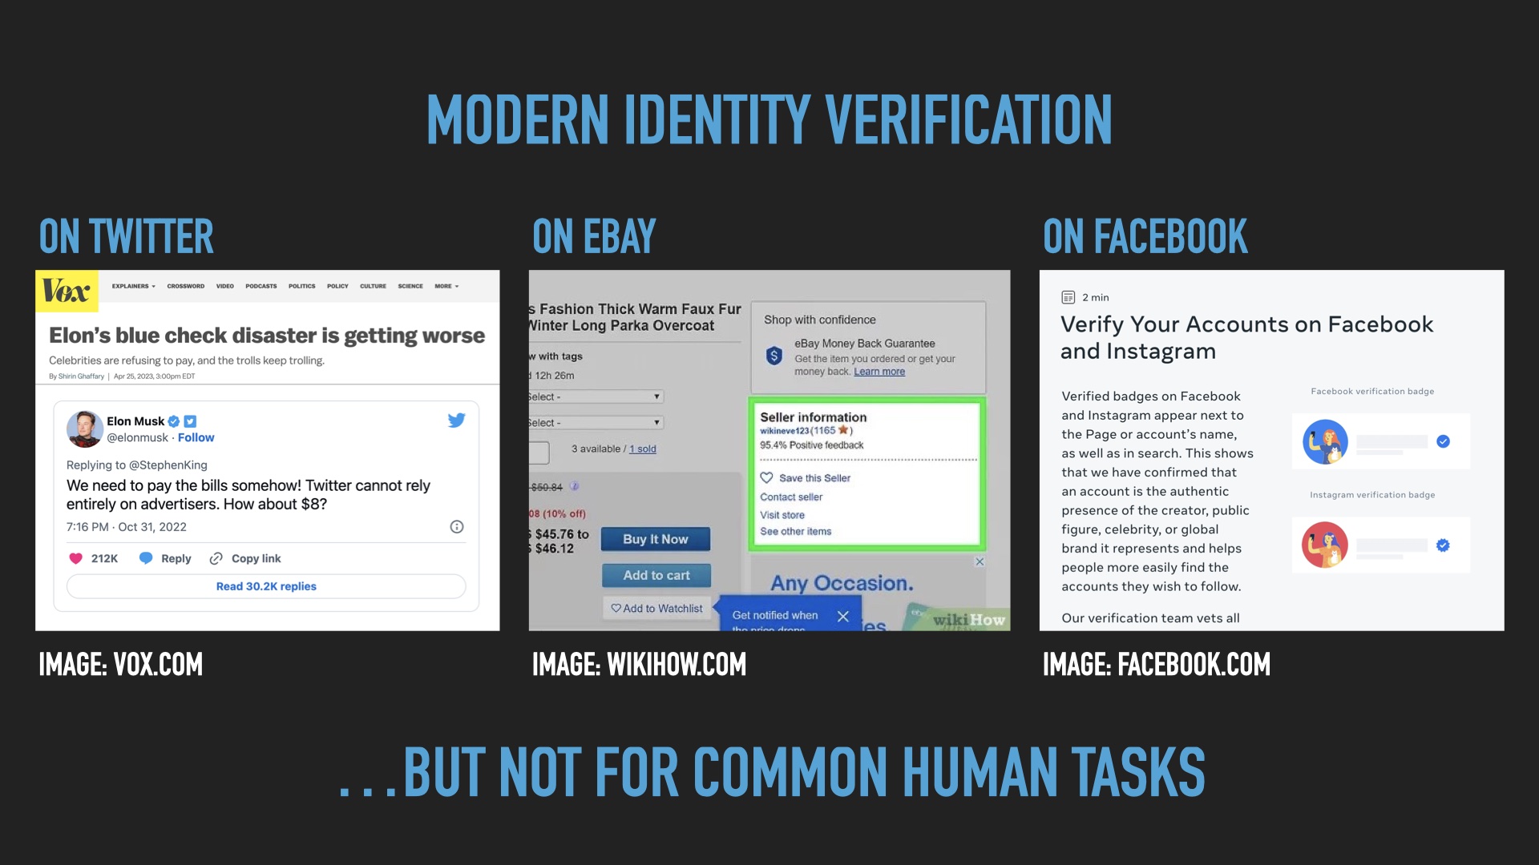Click the Twitter bird icon on Elon's tweet
1539x865 pixels.
click(x=457, y=421)
